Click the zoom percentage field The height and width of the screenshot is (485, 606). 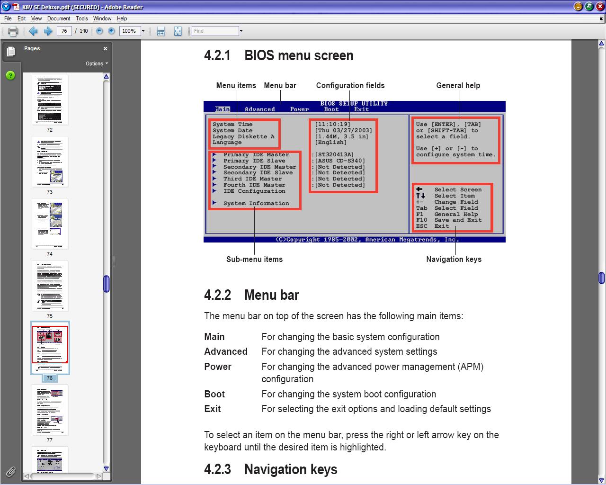130,31
